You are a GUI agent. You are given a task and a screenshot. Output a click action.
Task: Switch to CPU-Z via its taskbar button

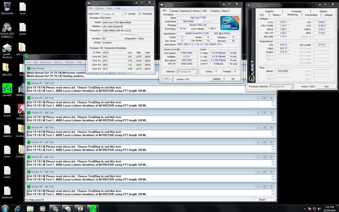(x=68, y=209)
